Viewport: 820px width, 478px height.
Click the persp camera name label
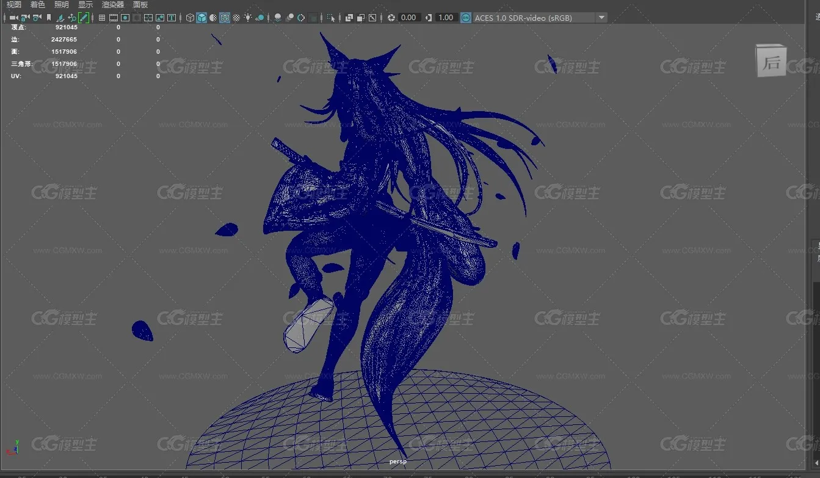point(398,462)
